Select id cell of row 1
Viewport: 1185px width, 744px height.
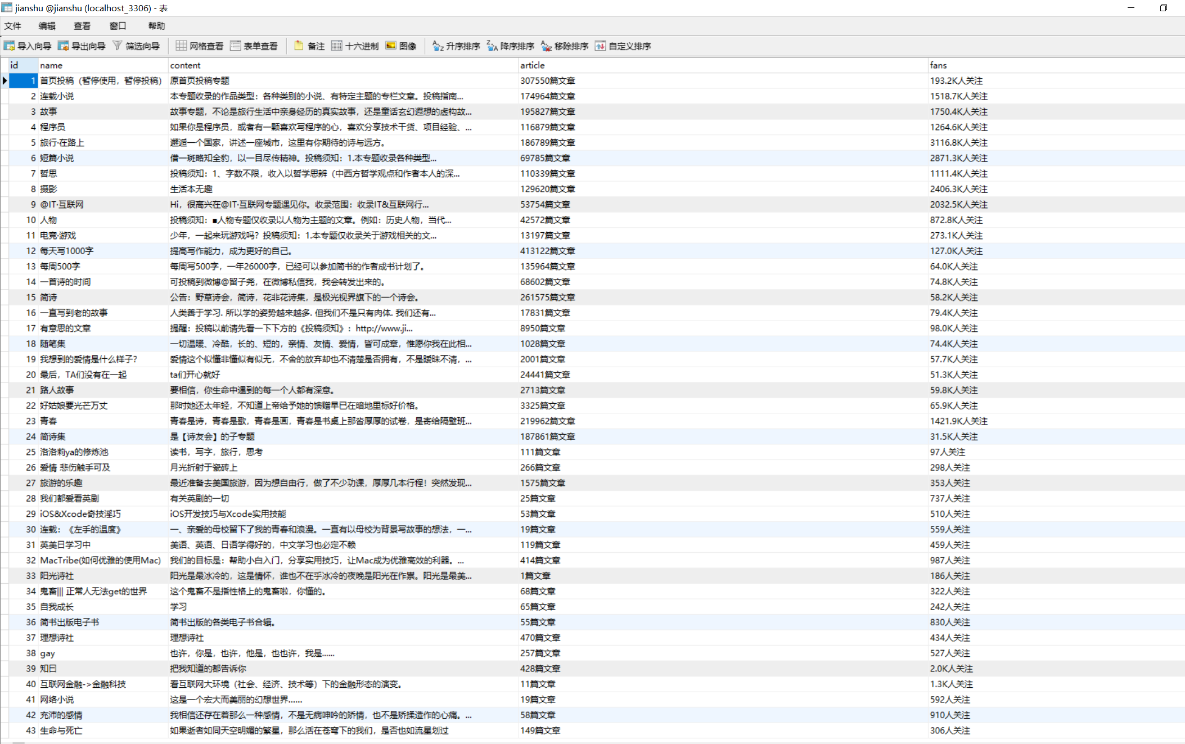[23, 81]
